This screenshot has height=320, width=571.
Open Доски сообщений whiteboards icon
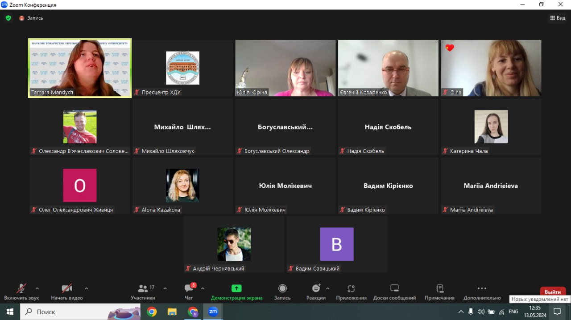[394, 288]
